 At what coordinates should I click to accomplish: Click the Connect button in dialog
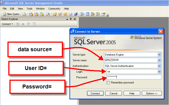point(95,94)
